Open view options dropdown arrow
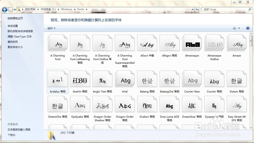 pos(239,28)
